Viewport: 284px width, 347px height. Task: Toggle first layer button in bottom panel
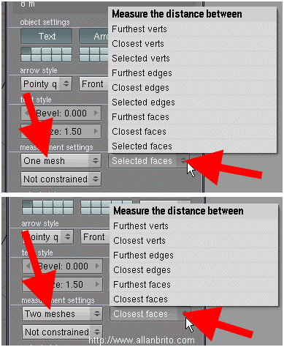coord(27,204)
